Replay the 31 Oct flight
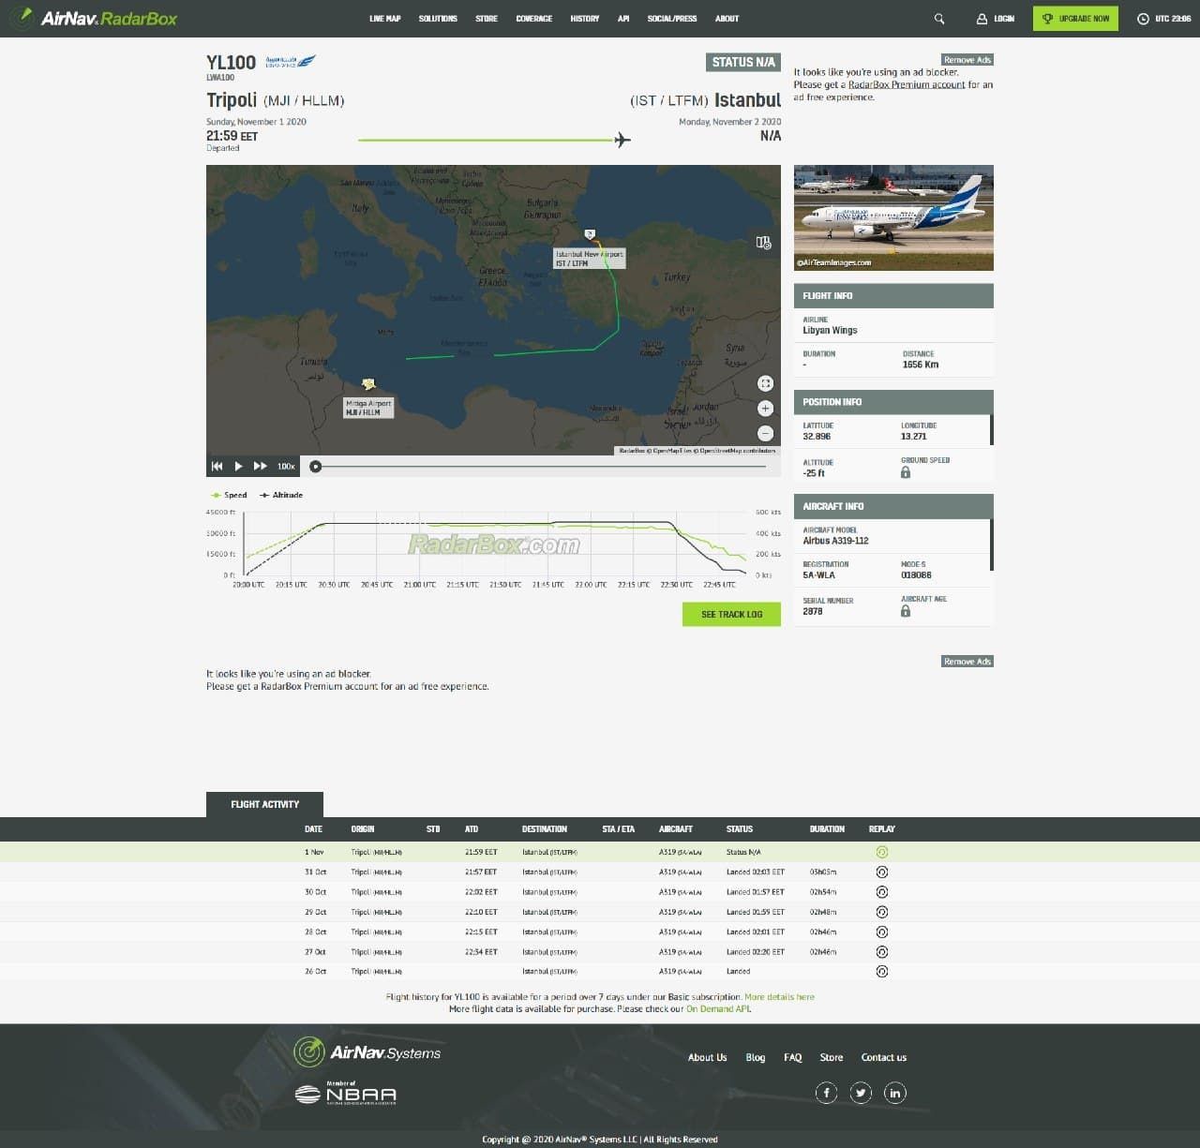This screenshot has width=1200, height=1148. [x=881, y=872]
